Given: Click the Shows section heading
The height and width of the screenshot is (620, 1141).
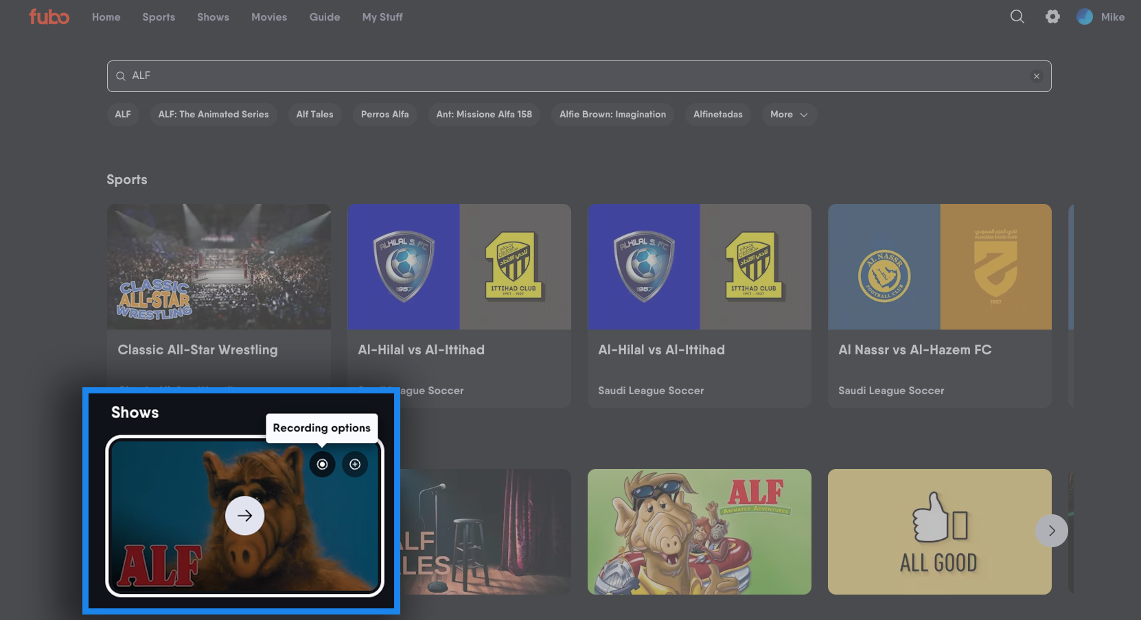Looking at the screenshot, I should [135, 413].
